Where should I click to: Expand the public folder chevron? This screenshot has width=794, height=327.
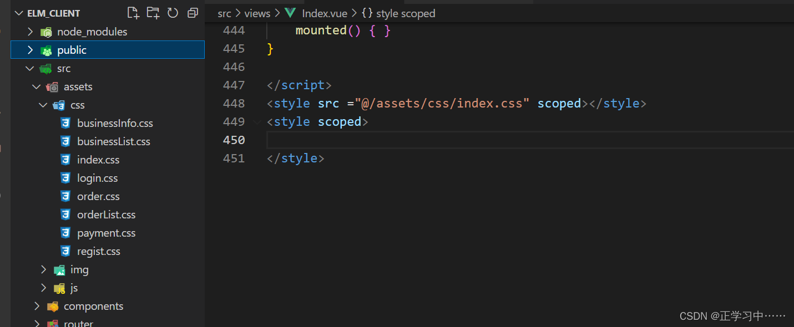[x=31, y=50]
